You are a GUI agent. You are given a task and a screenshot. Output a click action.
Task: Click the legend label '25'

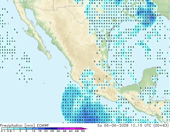point(52,131)
